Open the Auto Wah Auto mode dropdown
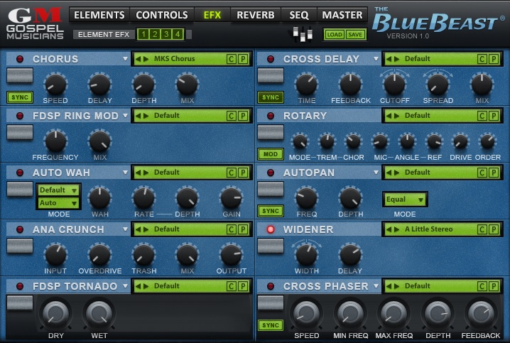510x343 pixels. 58,203
